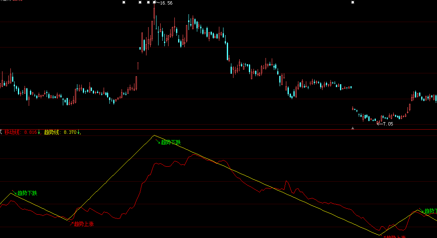Click the leftmost green 趋势下跌 signal label
The width and height of the screenshot is (437, 238).
tap(27, 193)
